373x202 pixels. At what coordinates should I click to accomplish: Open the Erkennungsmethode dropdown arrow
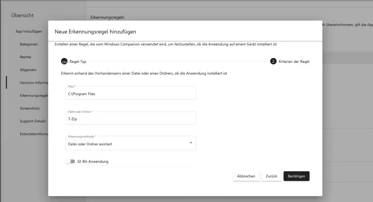point(191,143)
